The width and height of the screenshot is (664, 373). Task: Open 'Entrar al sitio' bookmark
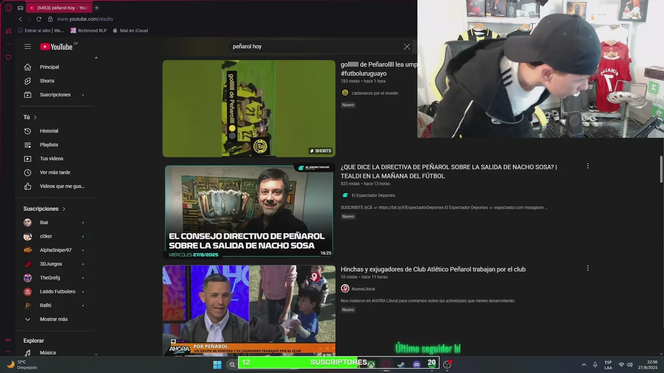41,31
